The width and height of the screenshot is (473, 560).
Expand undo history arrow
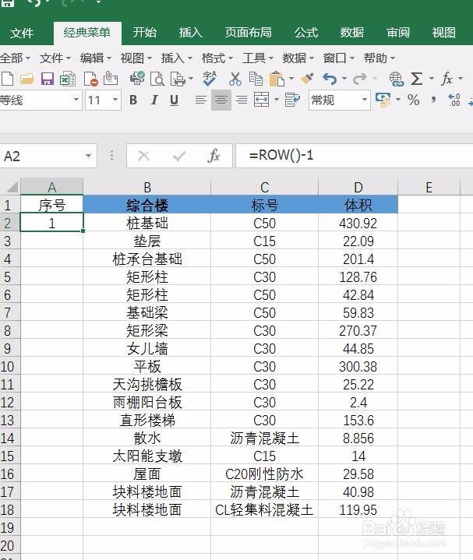[344, 78]
